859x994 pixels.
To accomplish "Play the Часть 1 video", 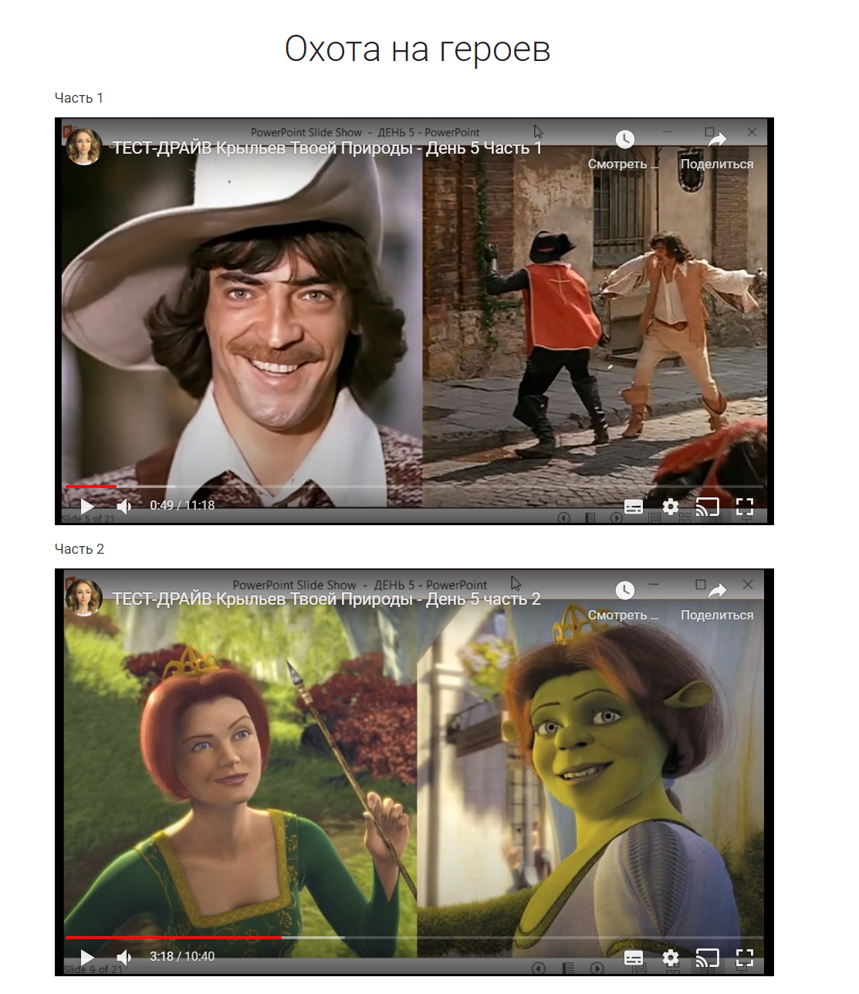I will point(87,506).
